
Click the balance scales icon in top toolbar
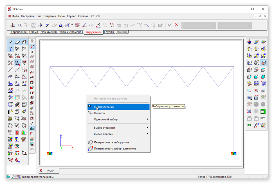pos(12,25)
